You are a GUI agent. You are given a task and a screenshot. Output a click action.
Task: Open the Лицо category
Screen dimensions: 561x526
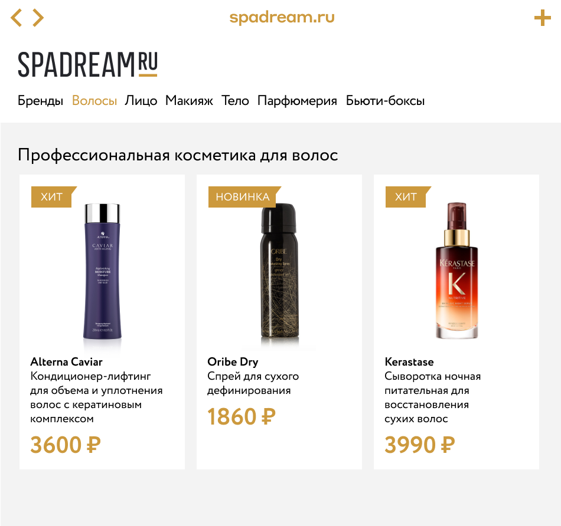(x=141, y=101)
